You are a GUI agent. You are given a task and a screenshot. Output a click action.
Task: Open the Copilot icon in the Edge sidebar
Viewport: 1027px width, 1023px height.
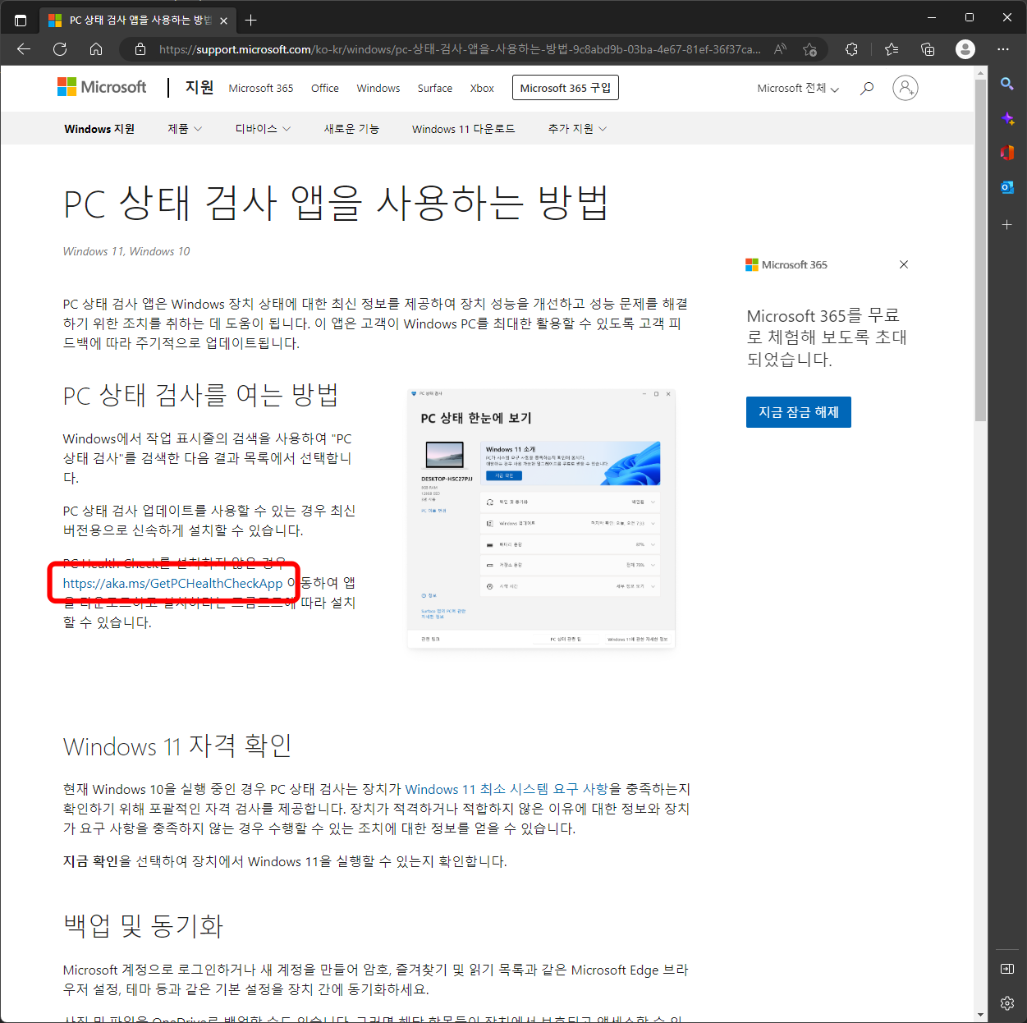click(1007, 118)
